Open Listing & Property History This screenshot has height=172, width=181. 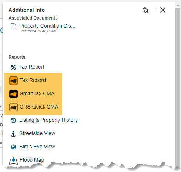pyautogui.click(x=48, y=120)
